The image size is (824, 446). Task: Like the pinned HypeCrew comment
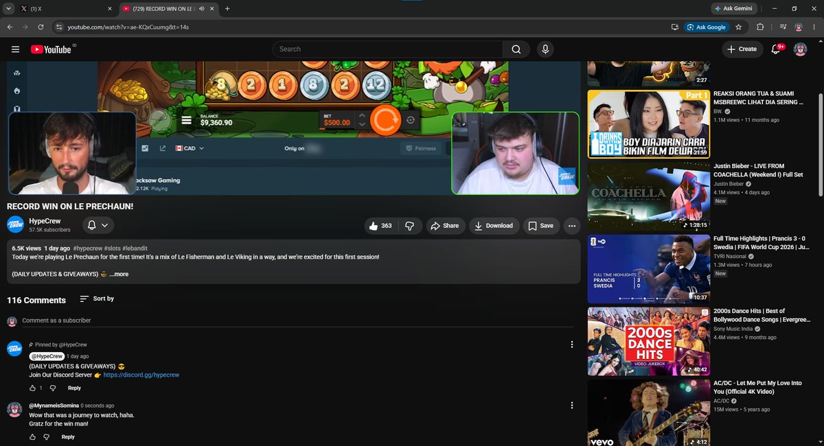click(x=32, y=388)
